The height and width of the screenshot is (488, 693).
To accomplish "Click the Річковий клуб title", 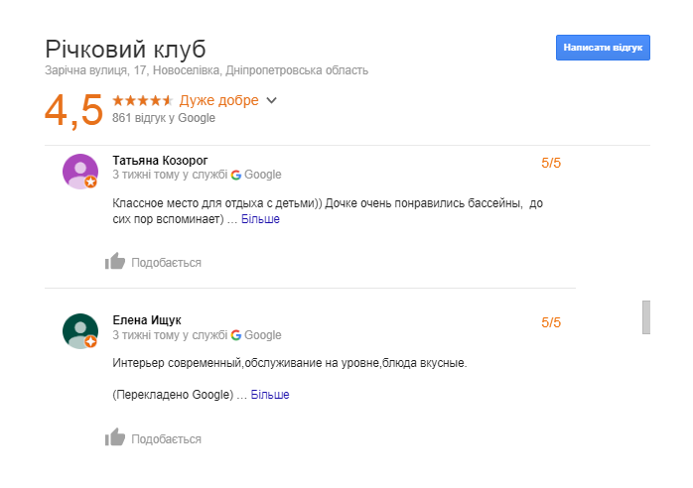I will pyautogui.click(x=125, y=50).
